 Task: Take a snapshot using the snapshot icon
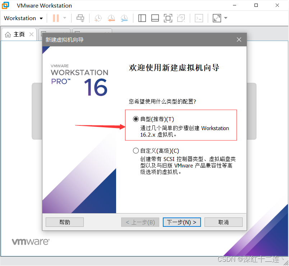pyautogui.click(x=97, y=18)
